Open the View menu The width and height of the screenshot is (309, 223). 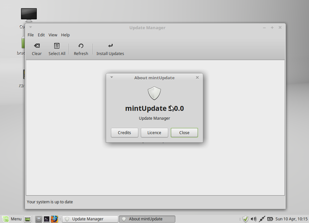click(53, 35)
